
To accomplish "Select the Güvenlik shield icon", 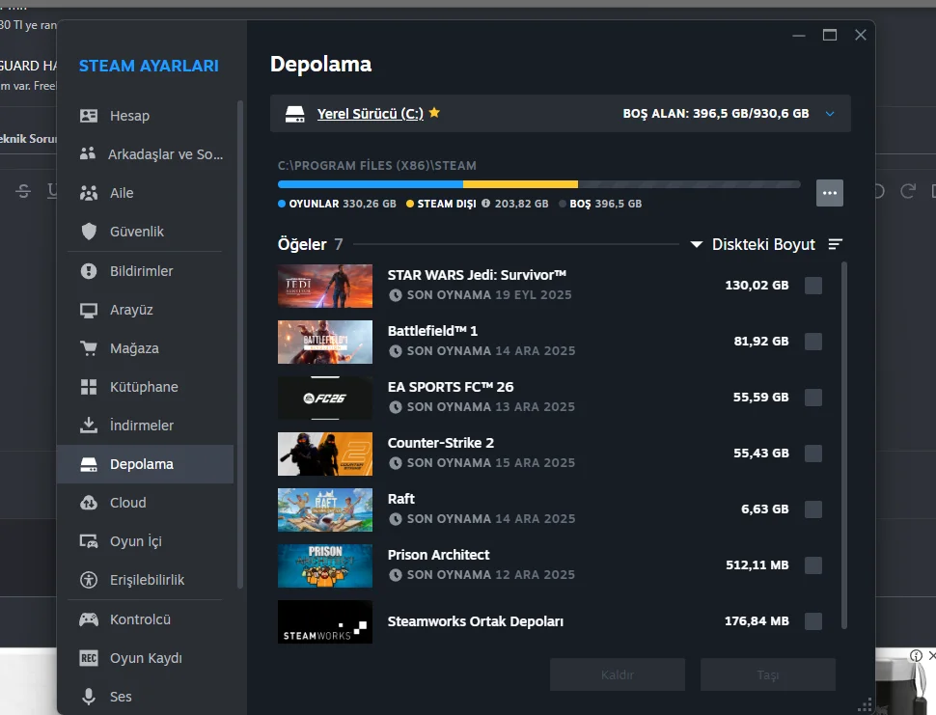I will click(89, 232).
